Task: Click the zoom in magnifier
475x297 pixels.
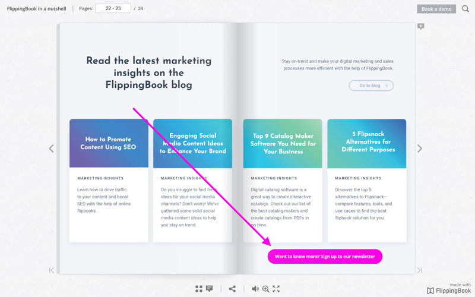Action: (x=265, y=289)
